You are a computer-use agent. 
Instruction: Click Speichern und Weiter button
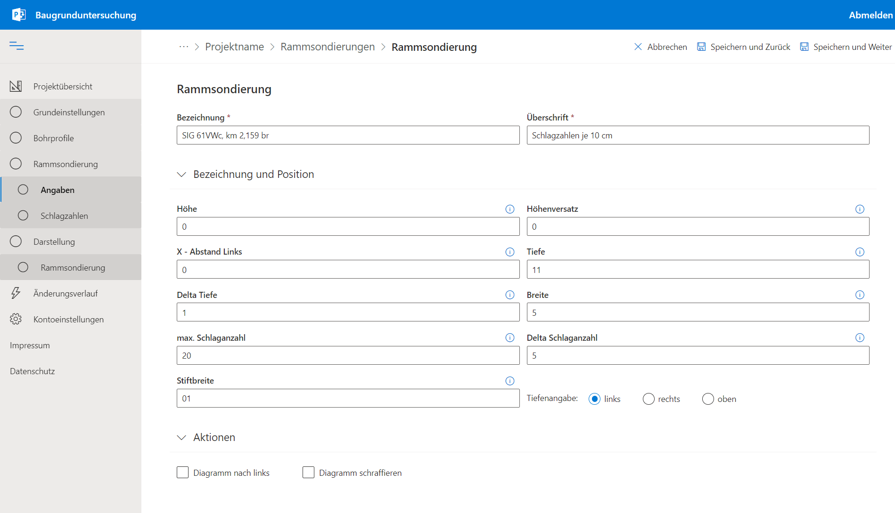846,47
